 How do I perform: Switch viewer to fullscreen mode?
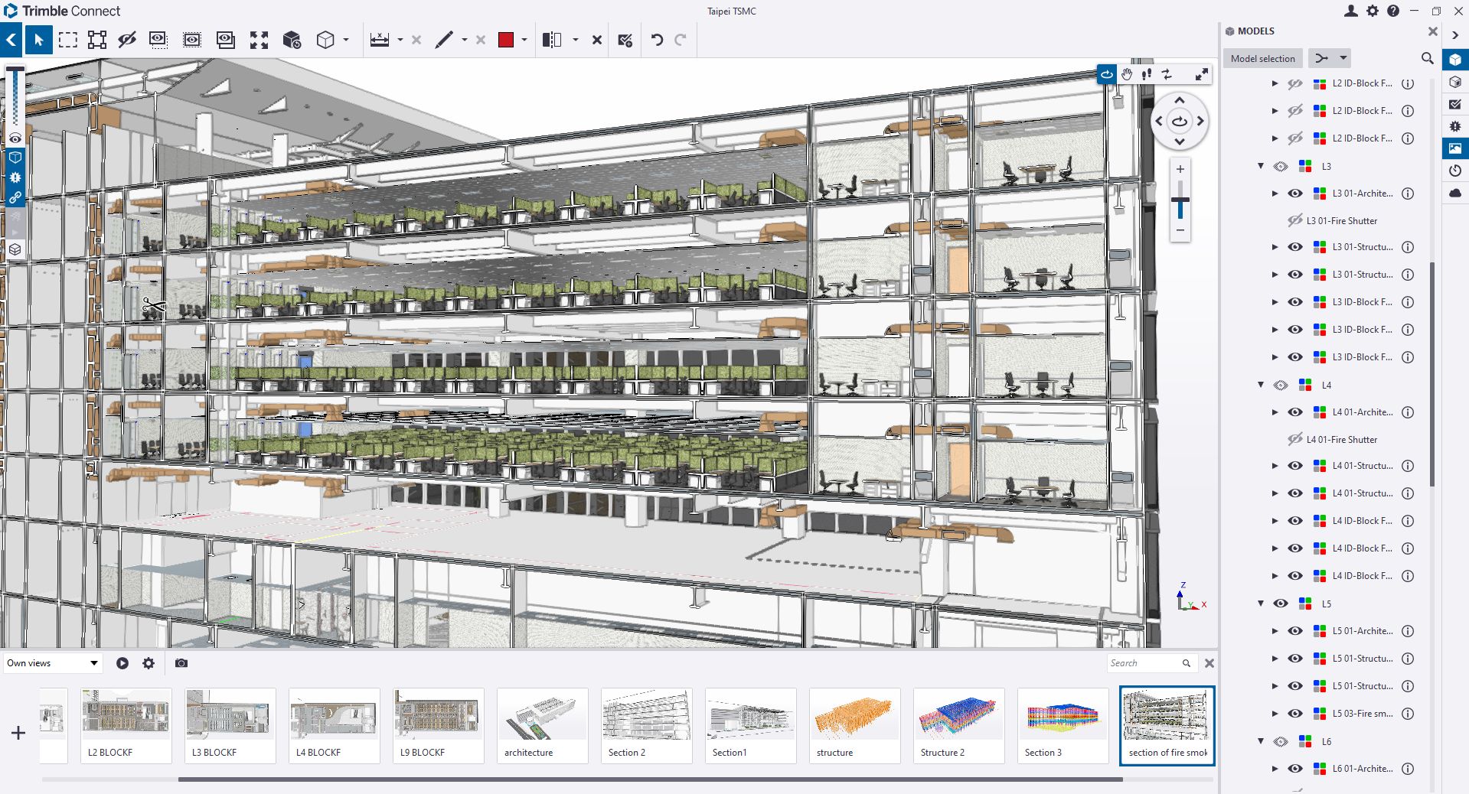pos(1201,74)
